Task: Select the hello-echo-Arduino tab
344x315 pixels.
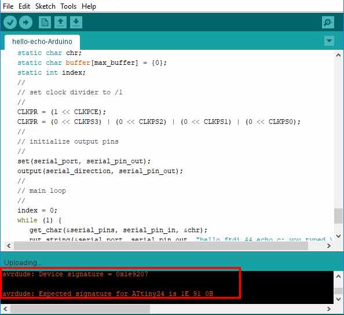Action: tap(42, 42)
